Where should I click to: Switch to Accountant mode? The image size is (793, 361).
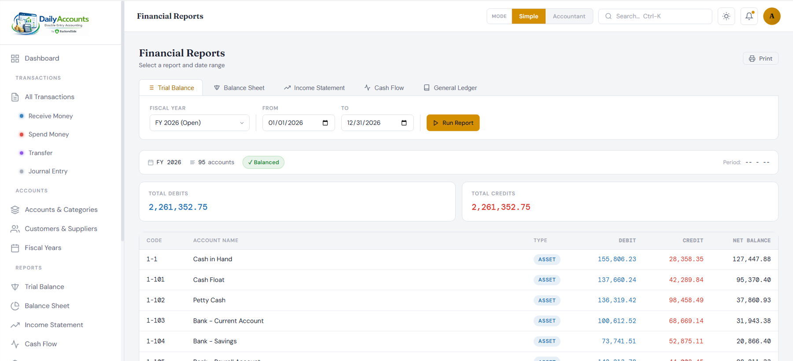coord(569,16)
